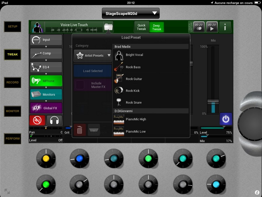Open the PERFORM mode tab

pyautogui.click(x=13, y=139)
